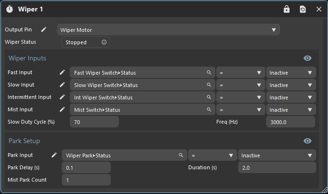The width and height of the screenshot is (328, 194).
Task: Search within the Fast Wiper Switch field
Action: tap(209, 73)
